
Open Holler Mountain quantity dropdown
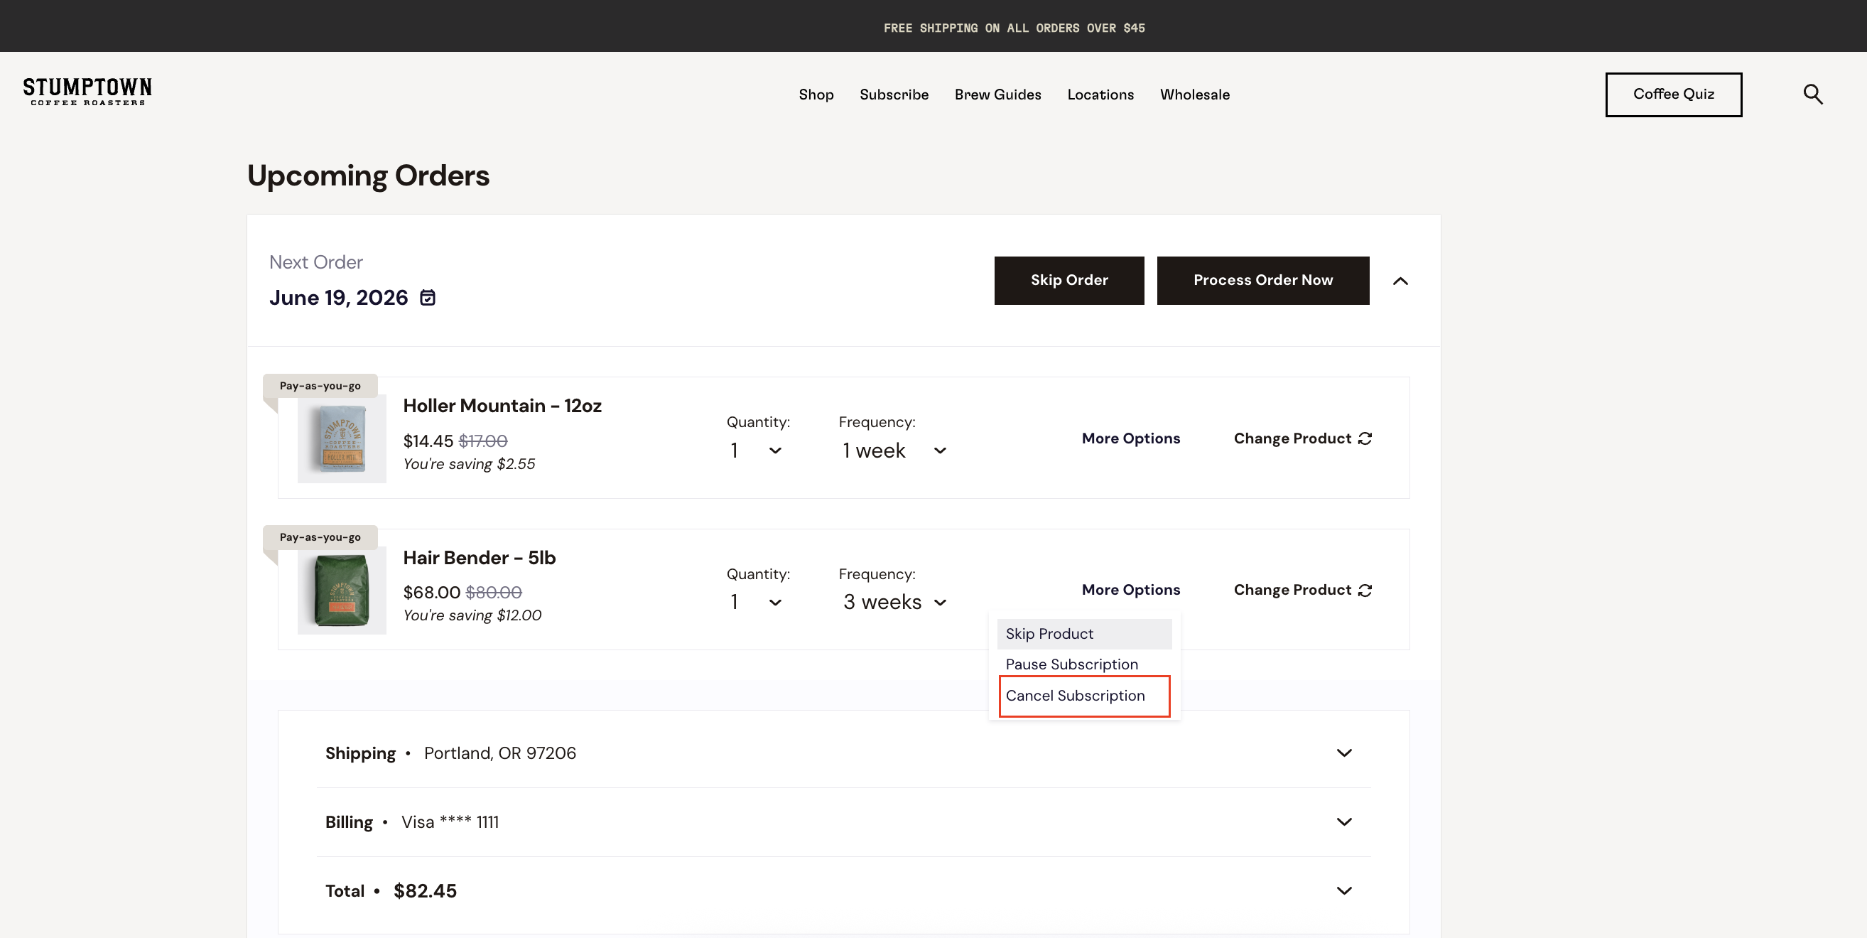[756, 451]
